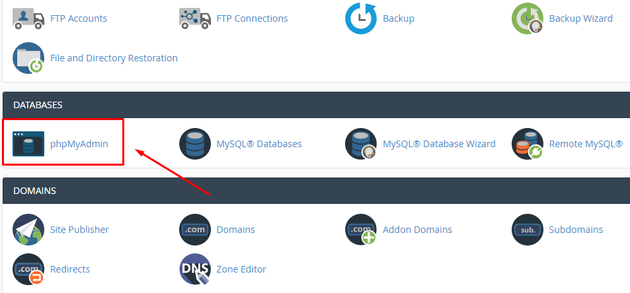Open the MySQL Database Wizard icon
The image size is (630, 293).
[x=361, y=143]
